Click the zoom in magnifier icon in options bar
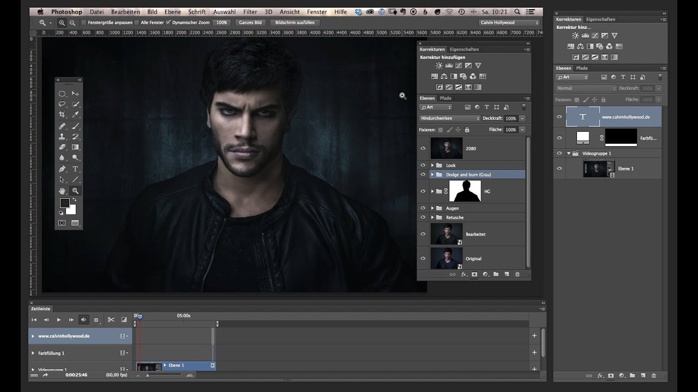Viewport: 698px width, 392px height. (62, 23)
